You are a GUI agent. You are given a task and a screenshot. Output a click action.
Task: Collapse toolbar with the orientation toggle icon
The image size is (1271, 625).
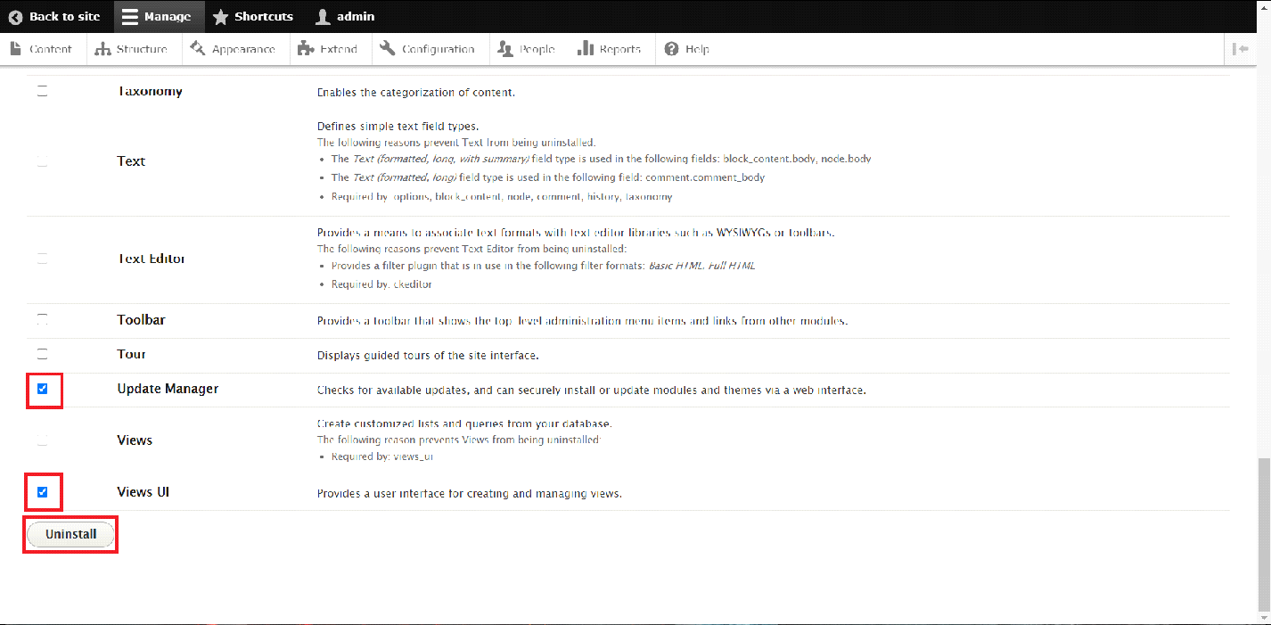[1240, 49]
